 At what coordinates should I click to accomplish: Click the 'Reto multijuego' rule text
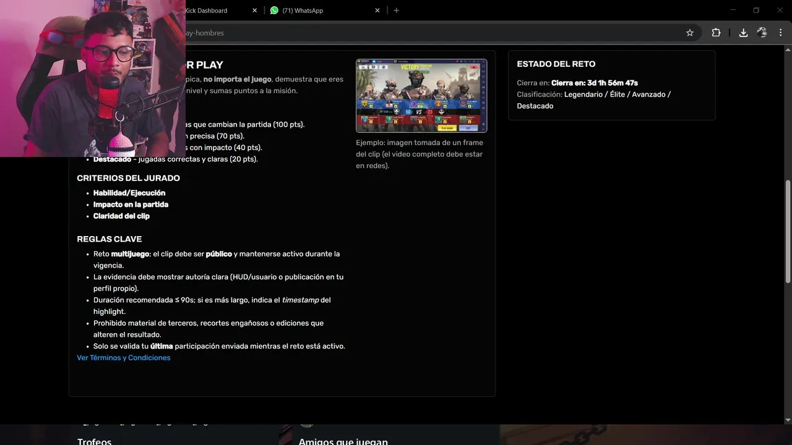click(217, 260)
